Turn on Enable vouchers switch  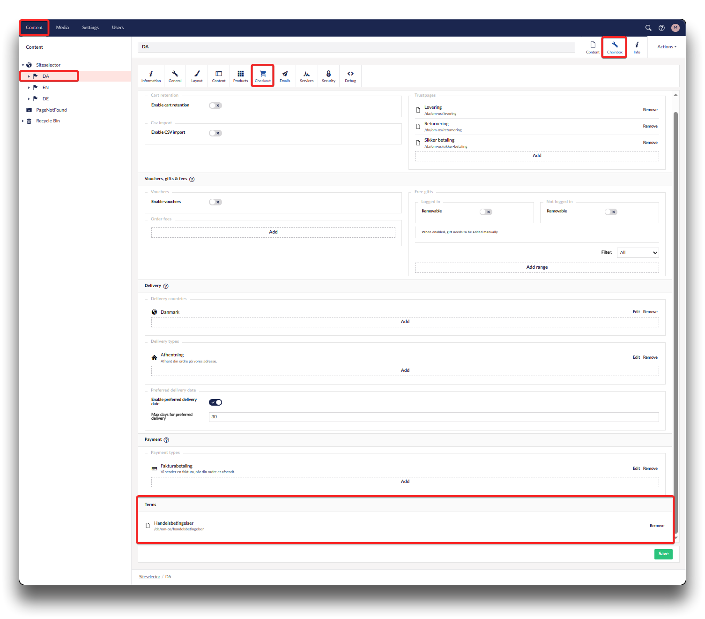coord(215,202)
